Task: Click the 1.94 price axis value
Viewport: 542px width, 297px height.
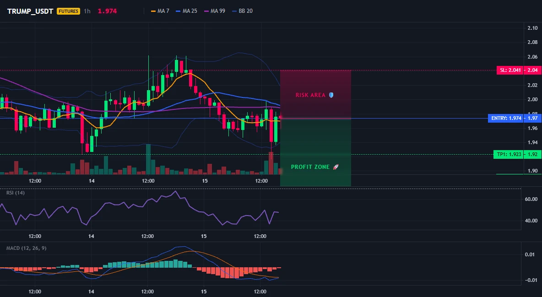Action: pyautogui.click(x=533, y=142)
